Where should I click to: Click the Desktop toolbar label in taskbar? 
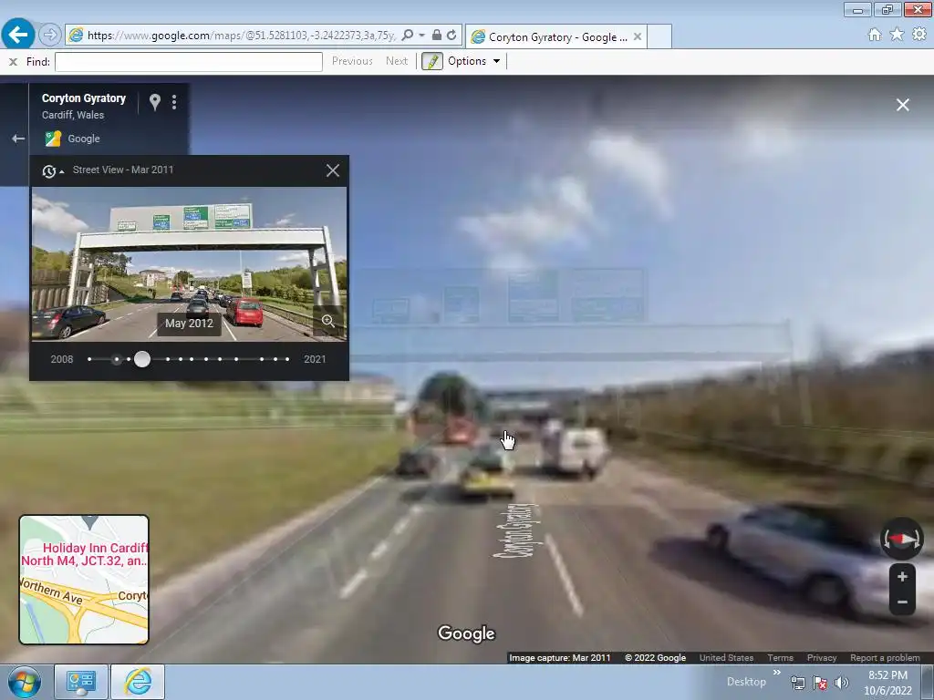746,682
